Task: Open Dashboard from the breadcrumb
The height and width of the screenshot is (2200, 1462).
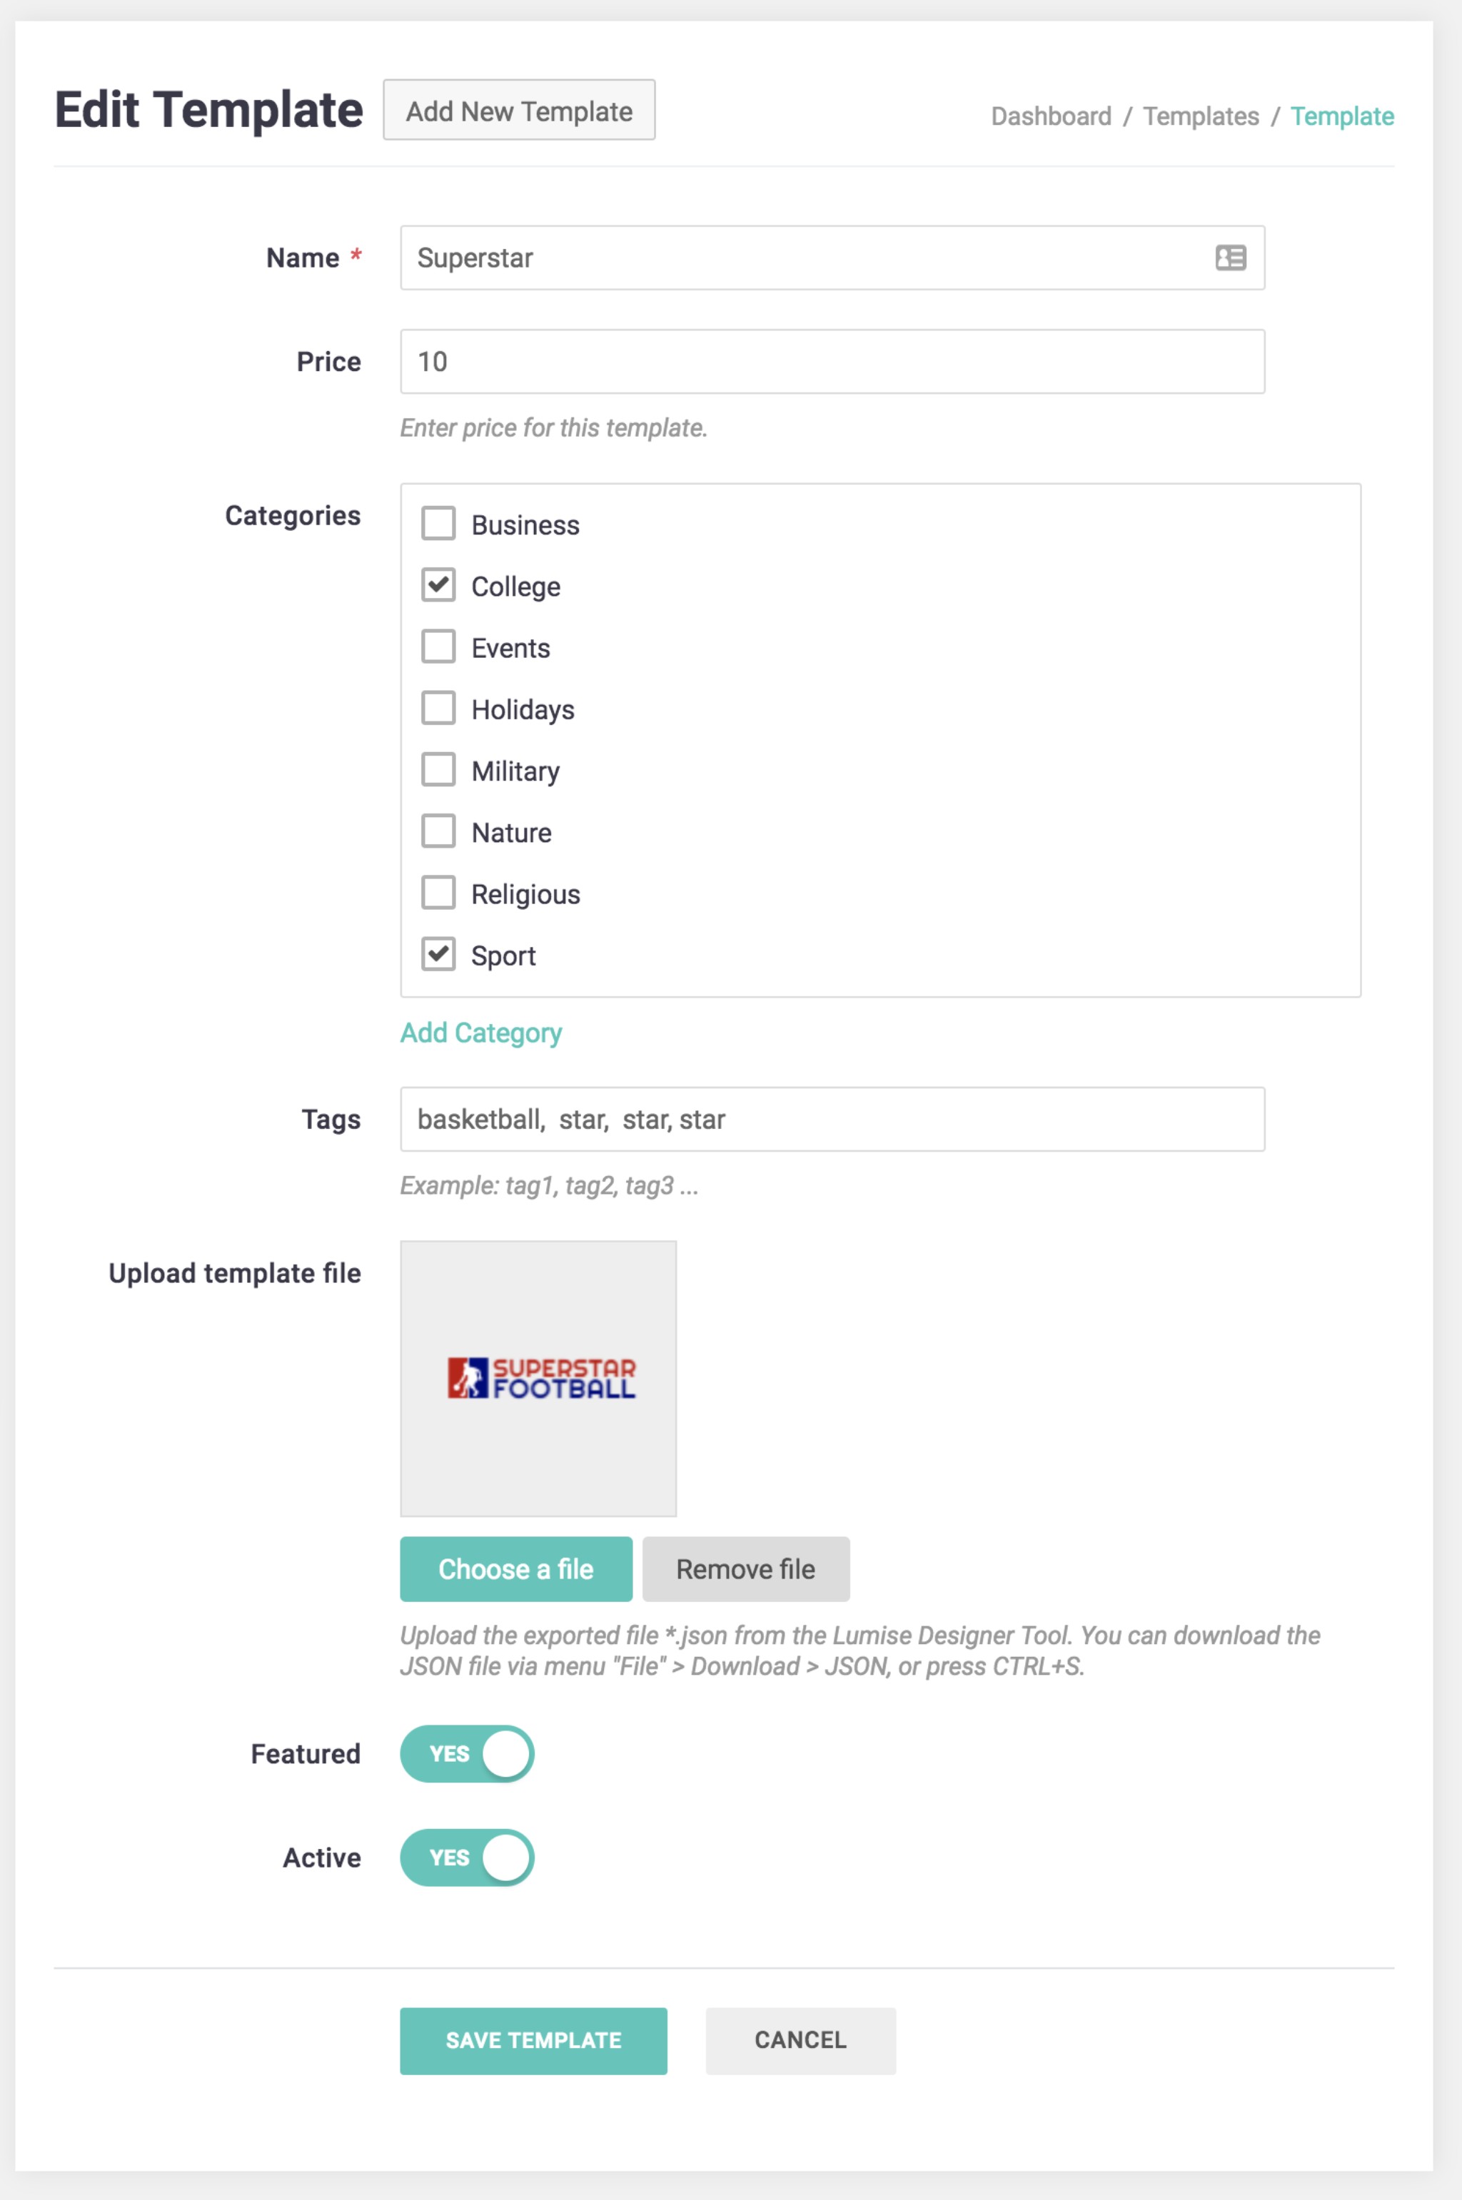Action: pos(1051,116)
